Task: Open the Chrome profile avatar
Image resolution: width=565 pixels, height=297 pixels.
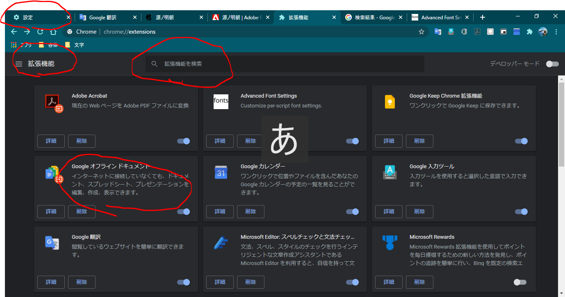Action: (542, 32)
